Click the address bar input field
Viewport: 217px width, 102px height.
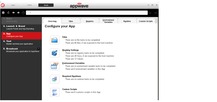87,13
